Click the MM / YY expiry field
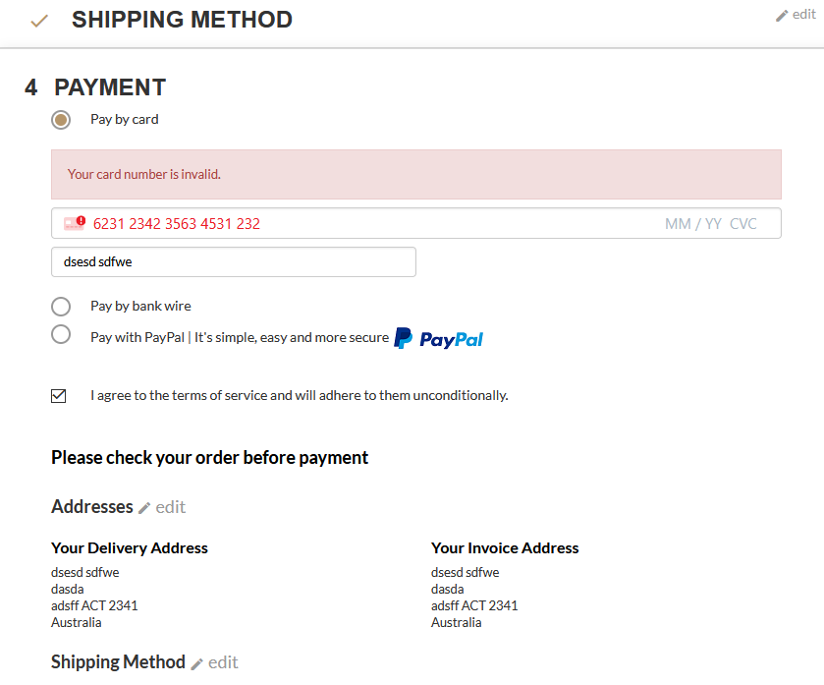 tap(692, 224)
